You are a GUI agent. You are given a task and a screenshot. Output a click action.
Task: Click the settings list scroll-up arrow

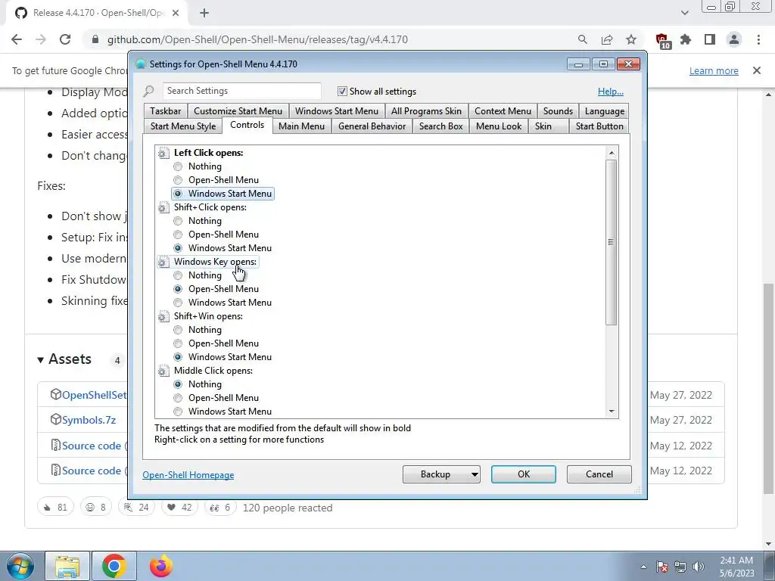612,153
